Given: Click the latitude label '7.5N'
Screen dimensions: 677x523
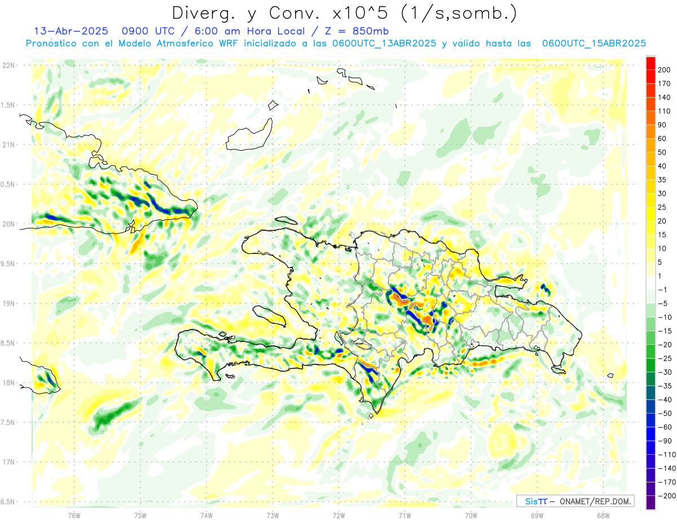Looking at the screenshot, I should [8, 422].
